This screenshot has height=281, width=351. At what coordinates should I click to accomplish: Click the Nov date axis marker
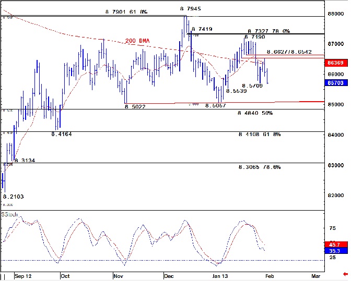click(118, 277)
